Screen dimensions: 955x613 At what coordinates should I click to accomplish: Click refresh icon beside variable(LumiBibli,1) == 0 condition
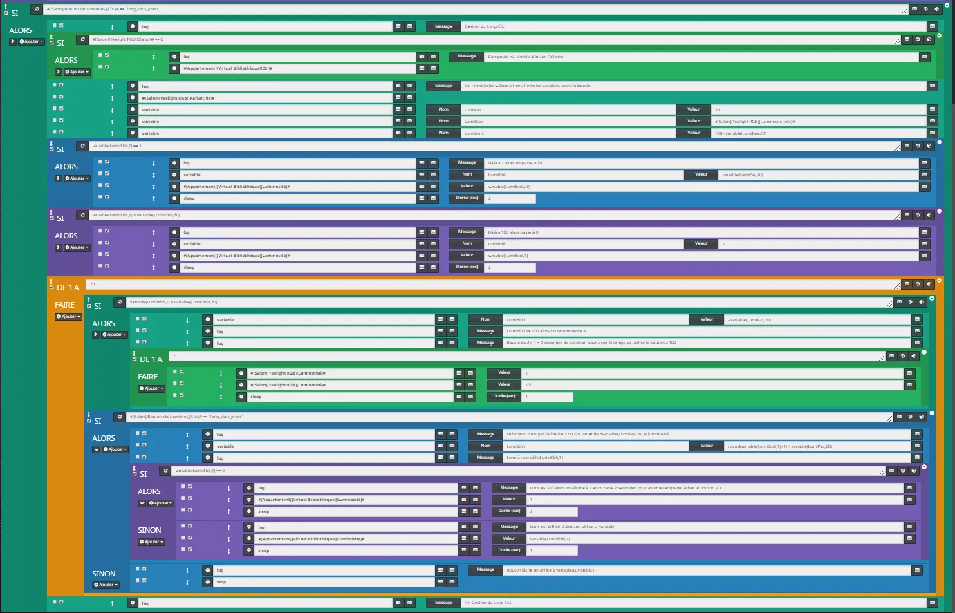[165, 471]
